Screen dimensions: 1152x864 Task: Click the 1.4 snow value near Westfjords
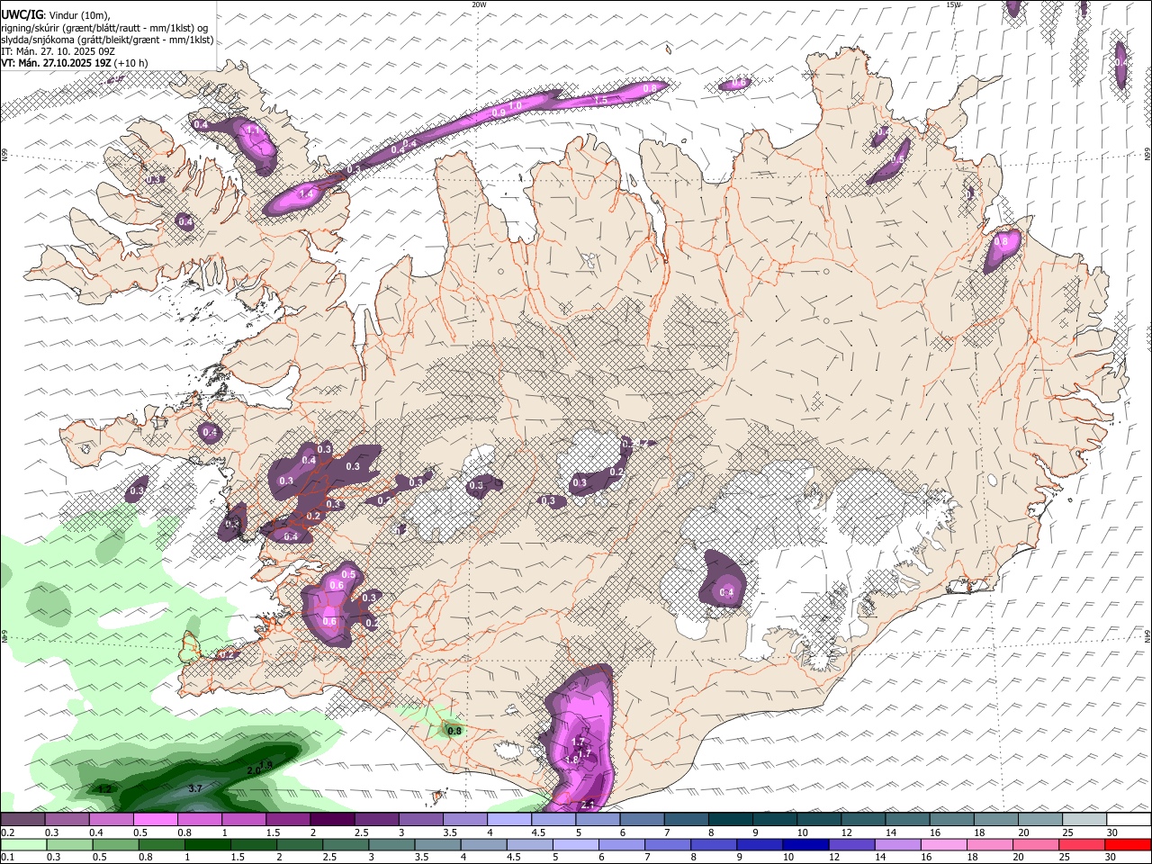click(306, 193)
